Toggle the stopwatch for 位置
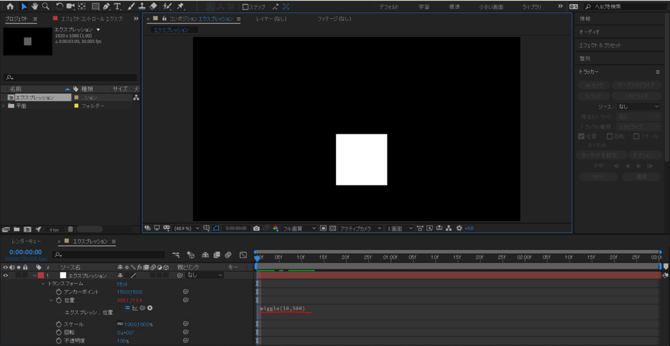 click(58, 300)
